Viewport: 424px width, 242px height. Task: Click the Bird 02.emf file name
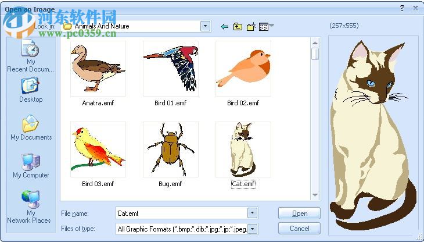click(243, 103)
